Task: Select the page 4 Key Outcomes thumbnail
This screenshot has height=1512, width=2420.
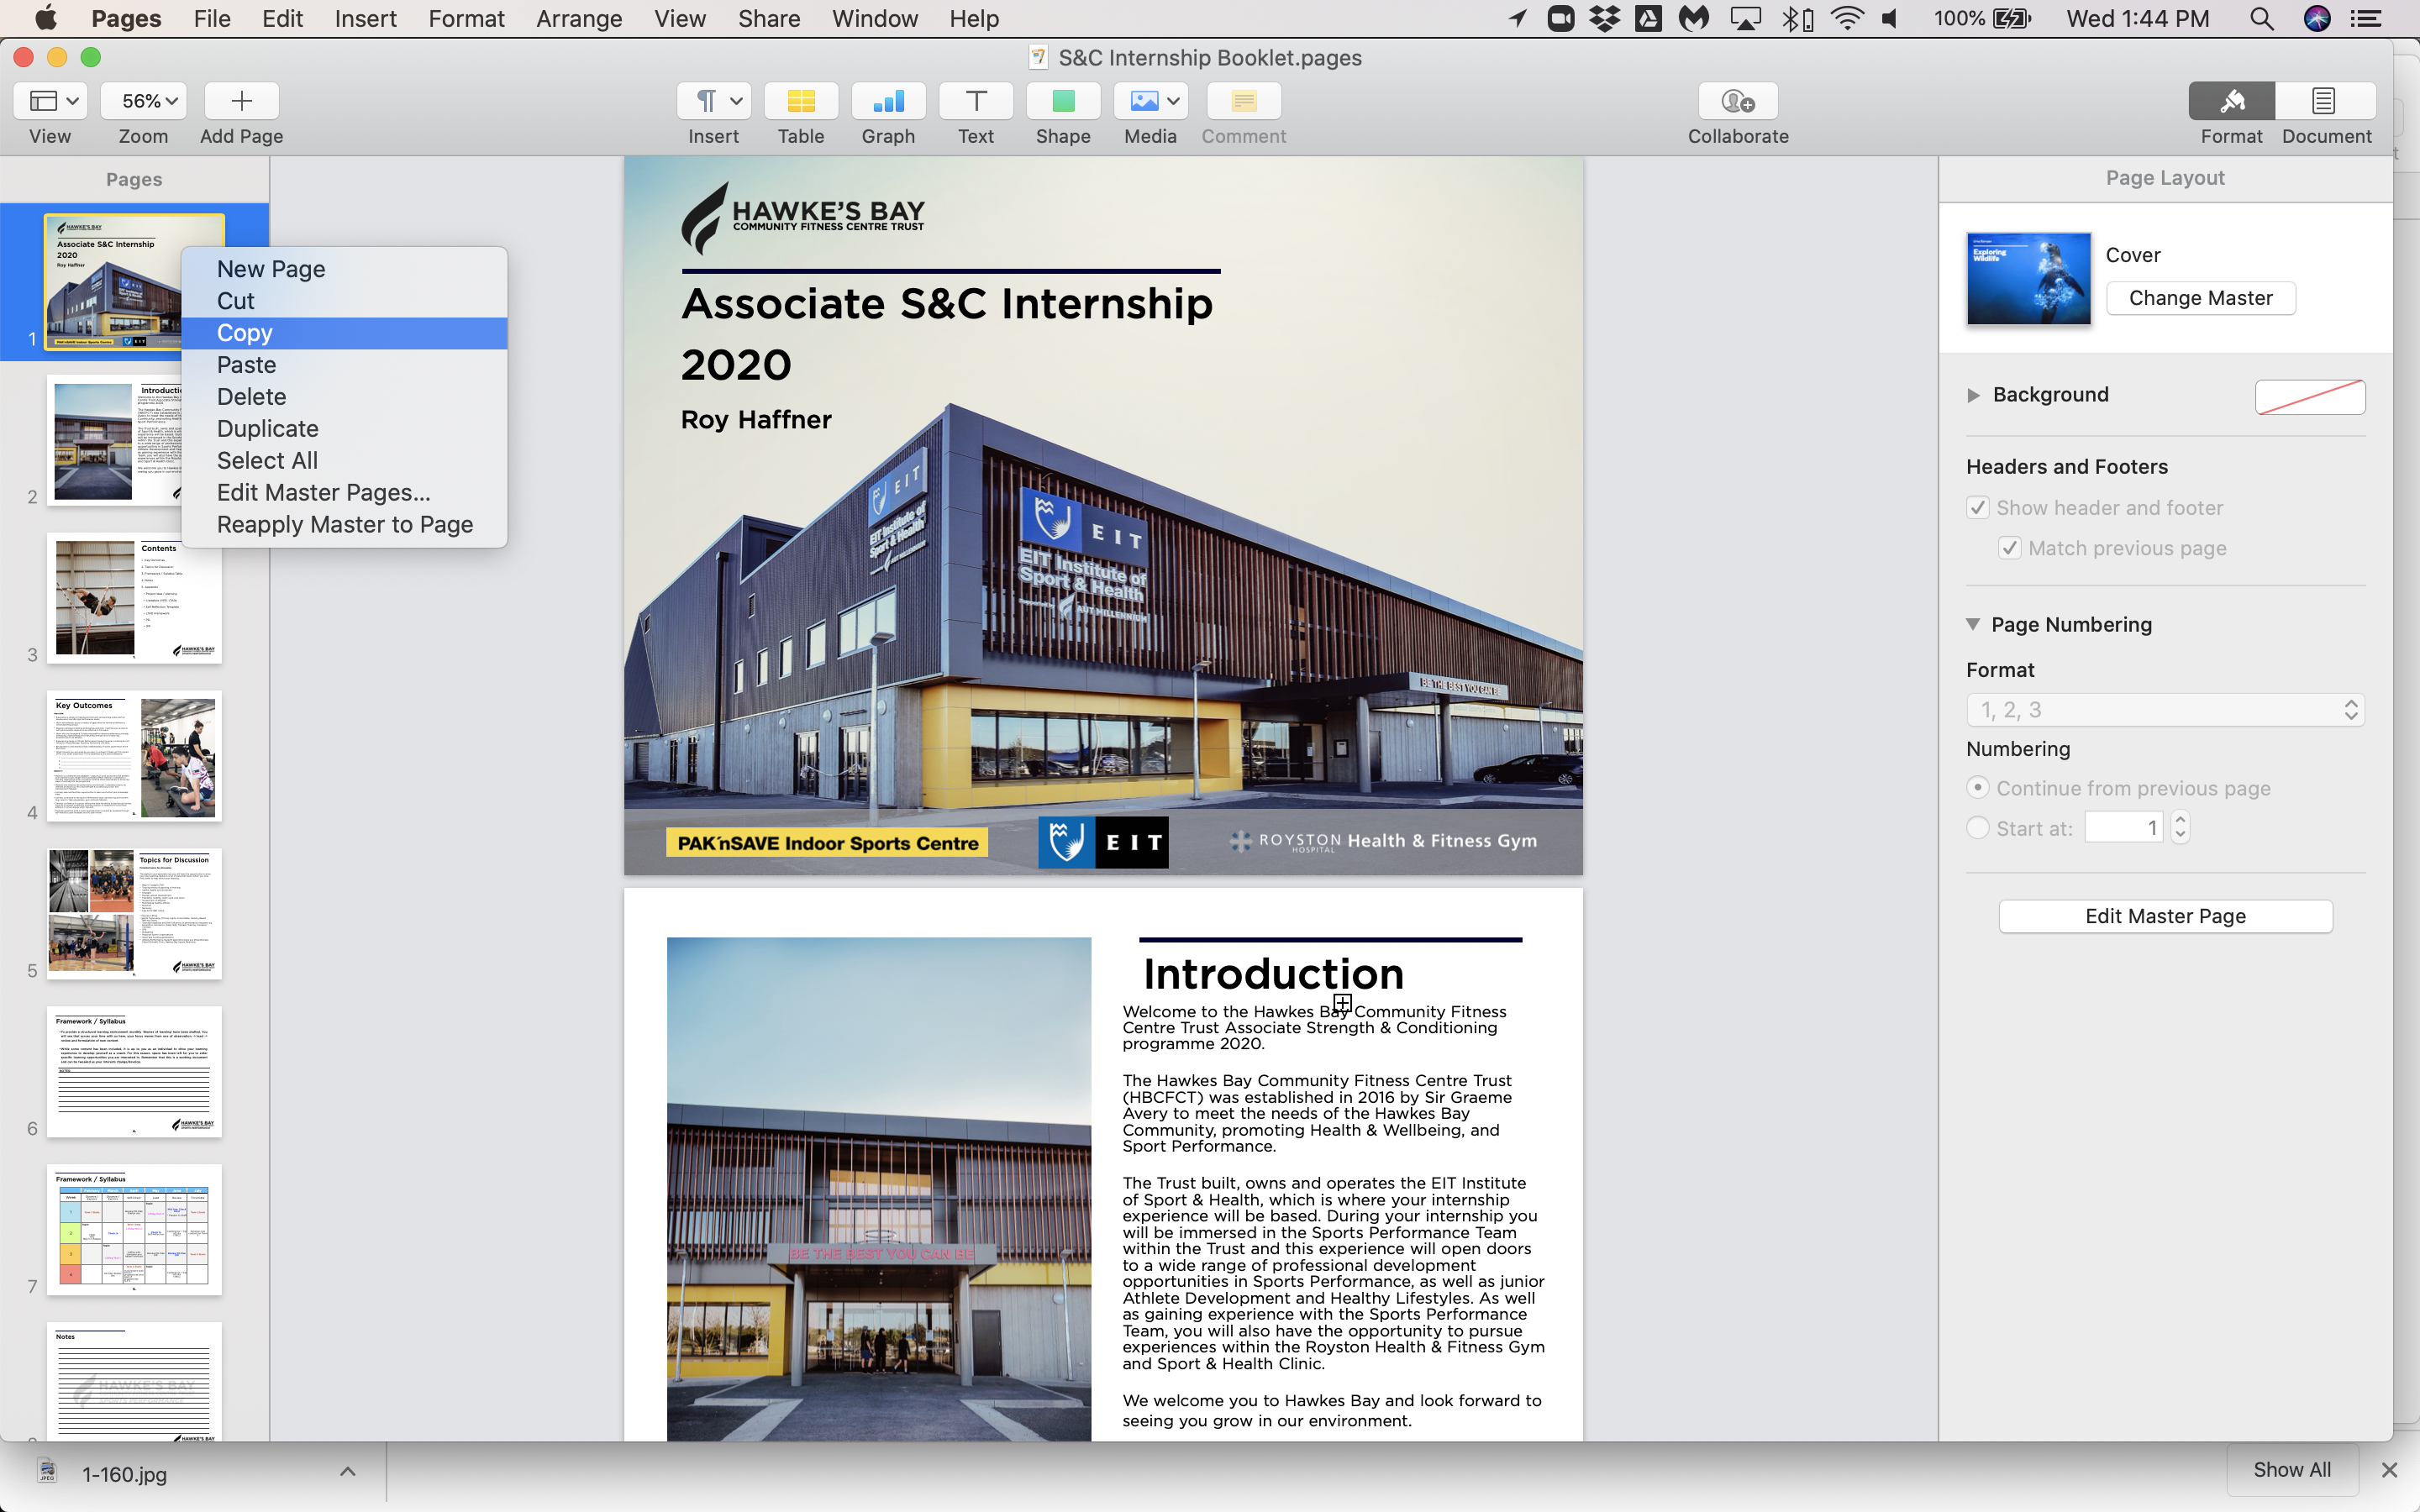Action: (x=134, y=757)
